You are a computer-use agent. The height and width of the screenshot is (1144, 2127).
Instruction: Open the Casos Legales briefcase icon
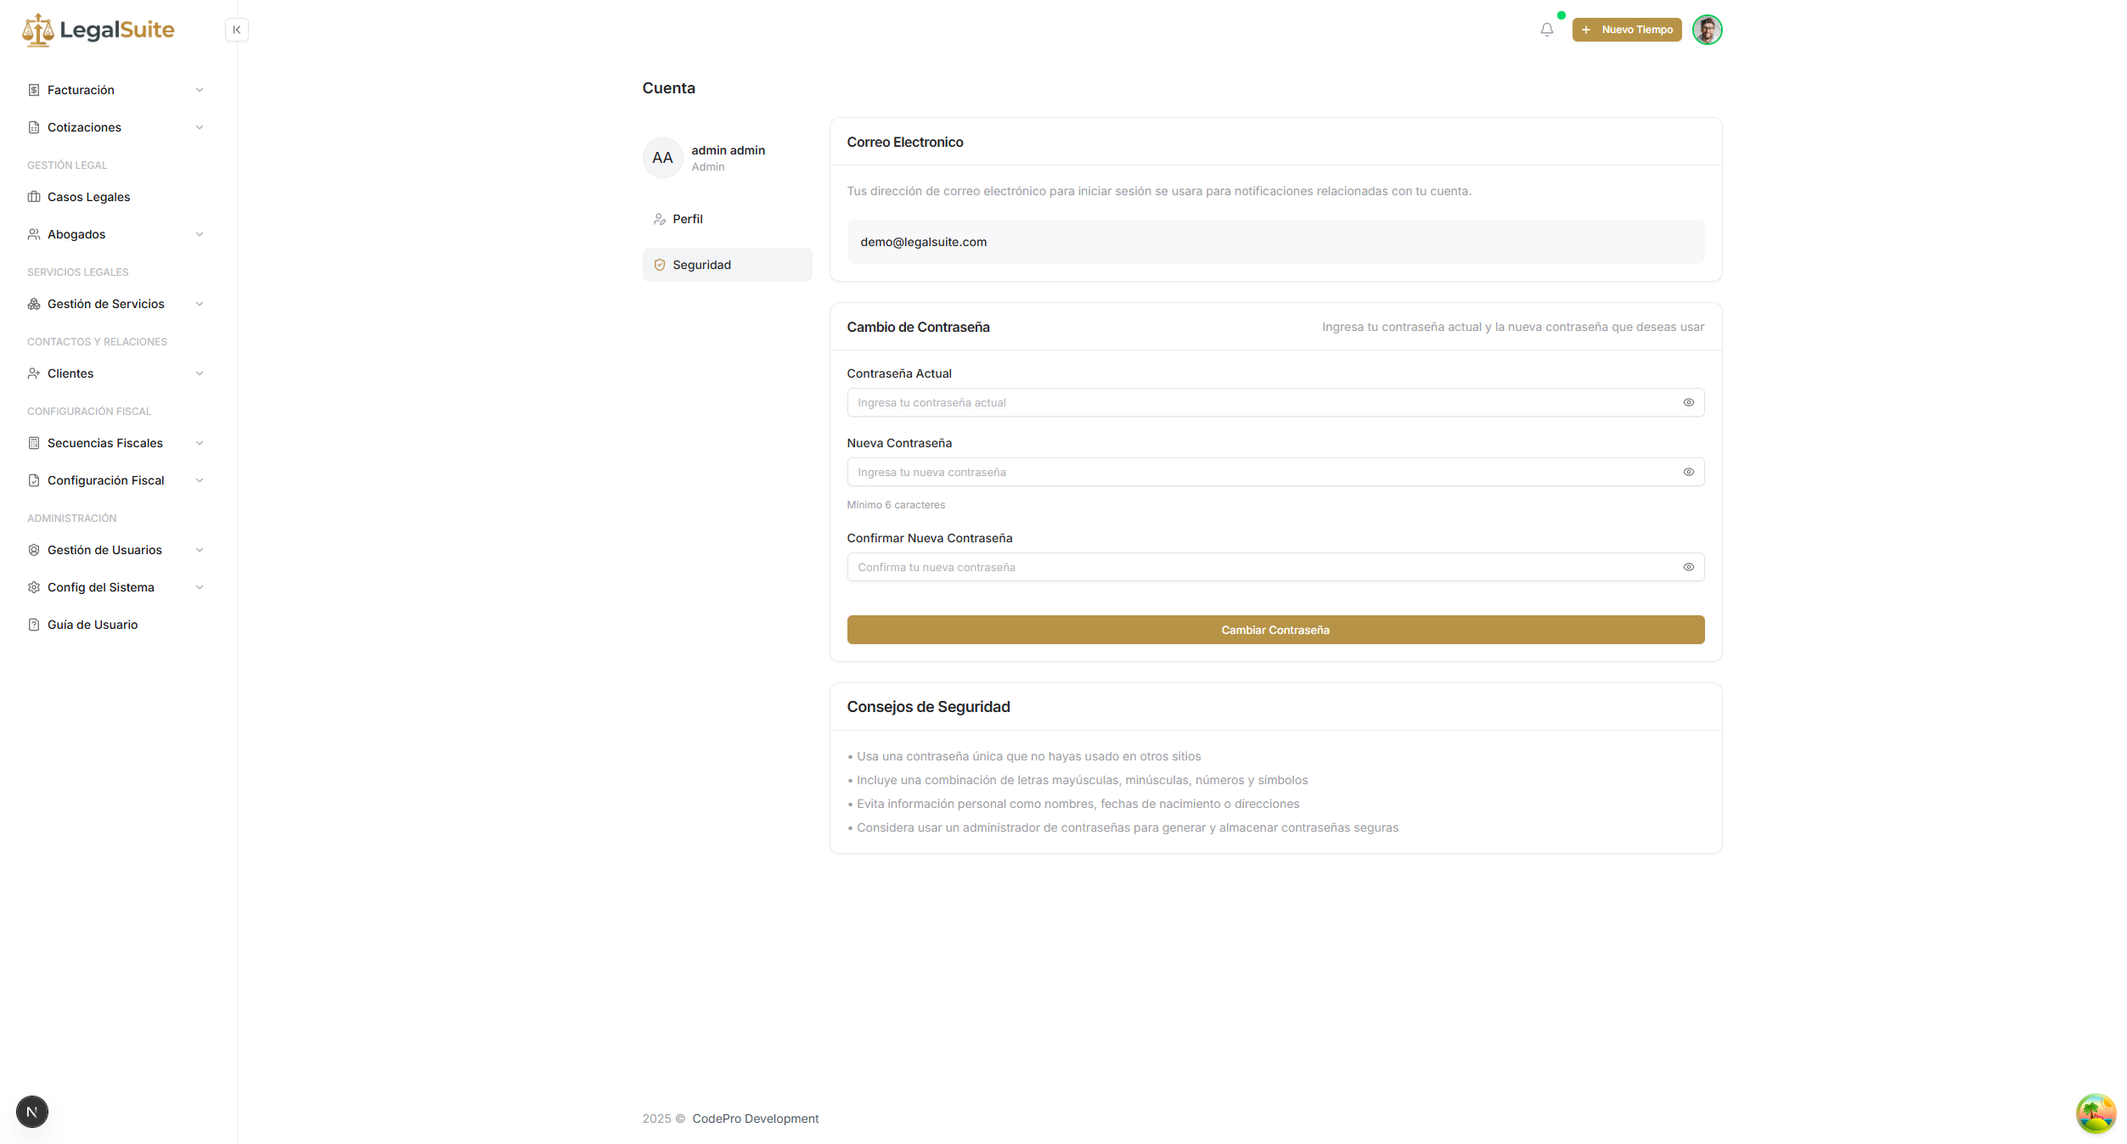(34, 197)
